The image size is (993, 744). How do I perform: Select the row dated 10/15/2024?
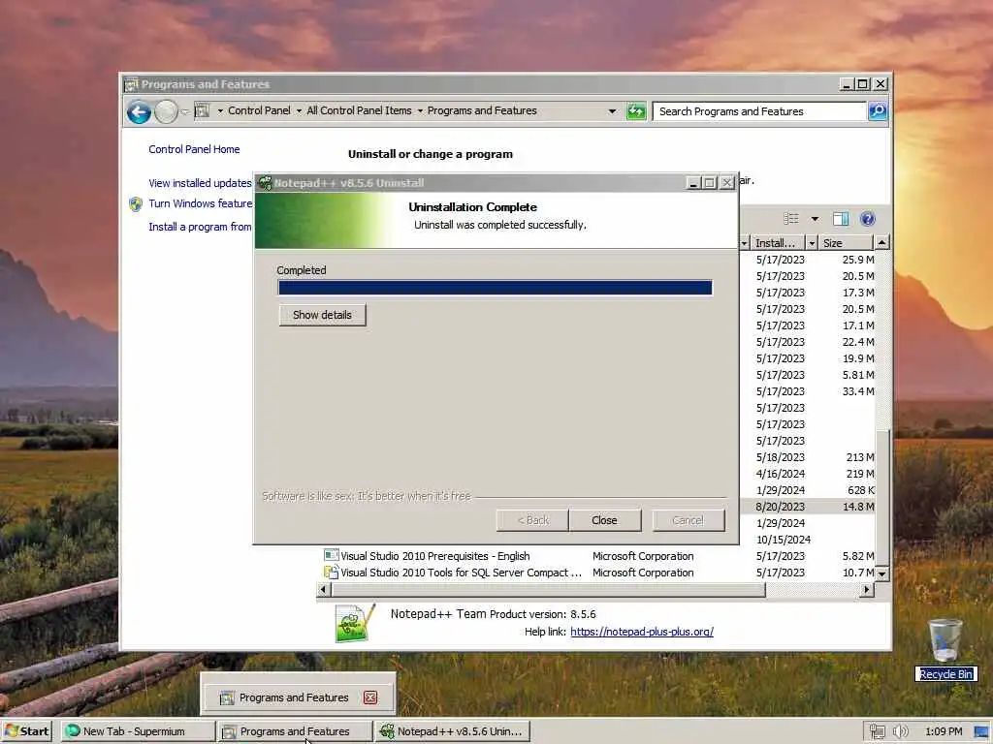point(807,540)
